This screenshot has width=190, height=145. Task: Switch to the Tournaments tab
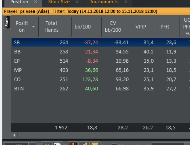pos(104,2)
